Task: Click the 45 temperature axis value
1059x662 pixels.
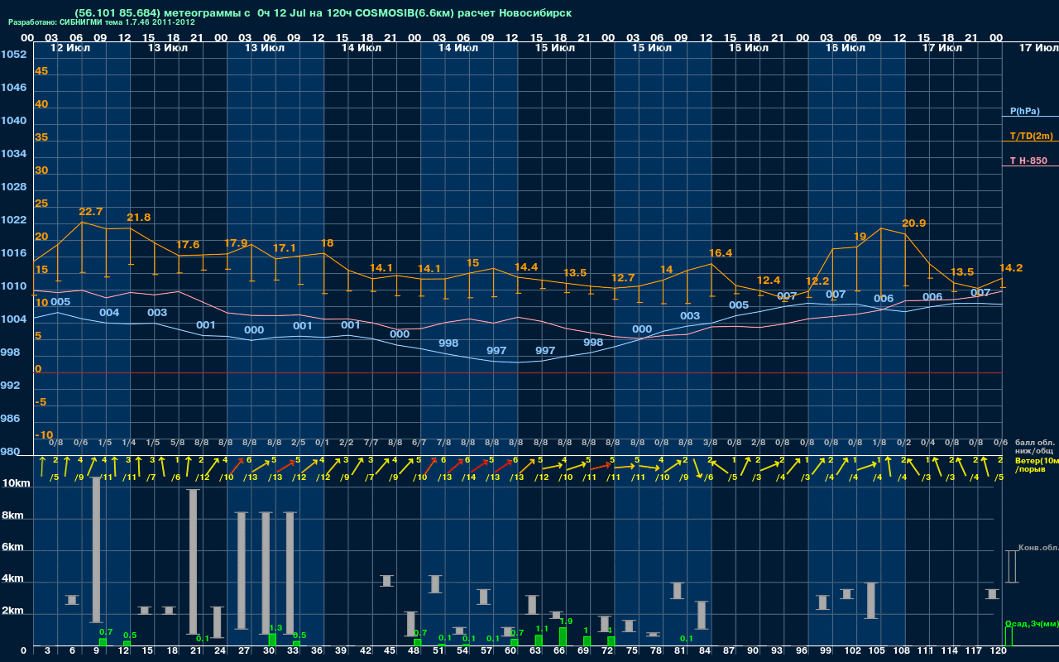Action: coord(41,71)
